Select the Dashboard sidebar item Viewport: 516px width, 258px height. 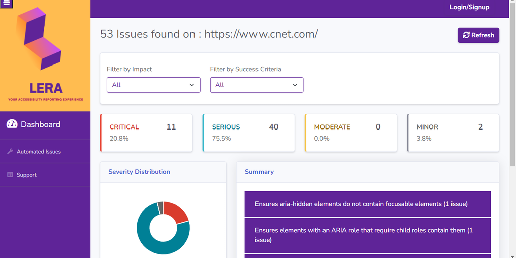40,124
